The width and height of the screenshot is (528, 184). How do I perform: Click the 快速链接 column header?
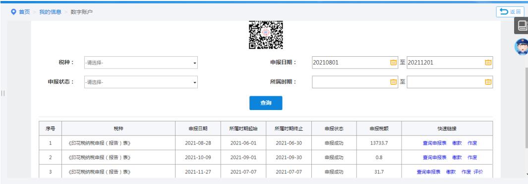447,129
